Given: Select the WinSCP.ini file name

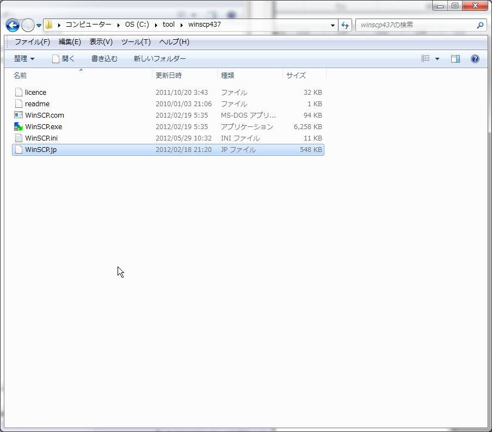Looking at the screenshot, I should [x=41, y=138].
